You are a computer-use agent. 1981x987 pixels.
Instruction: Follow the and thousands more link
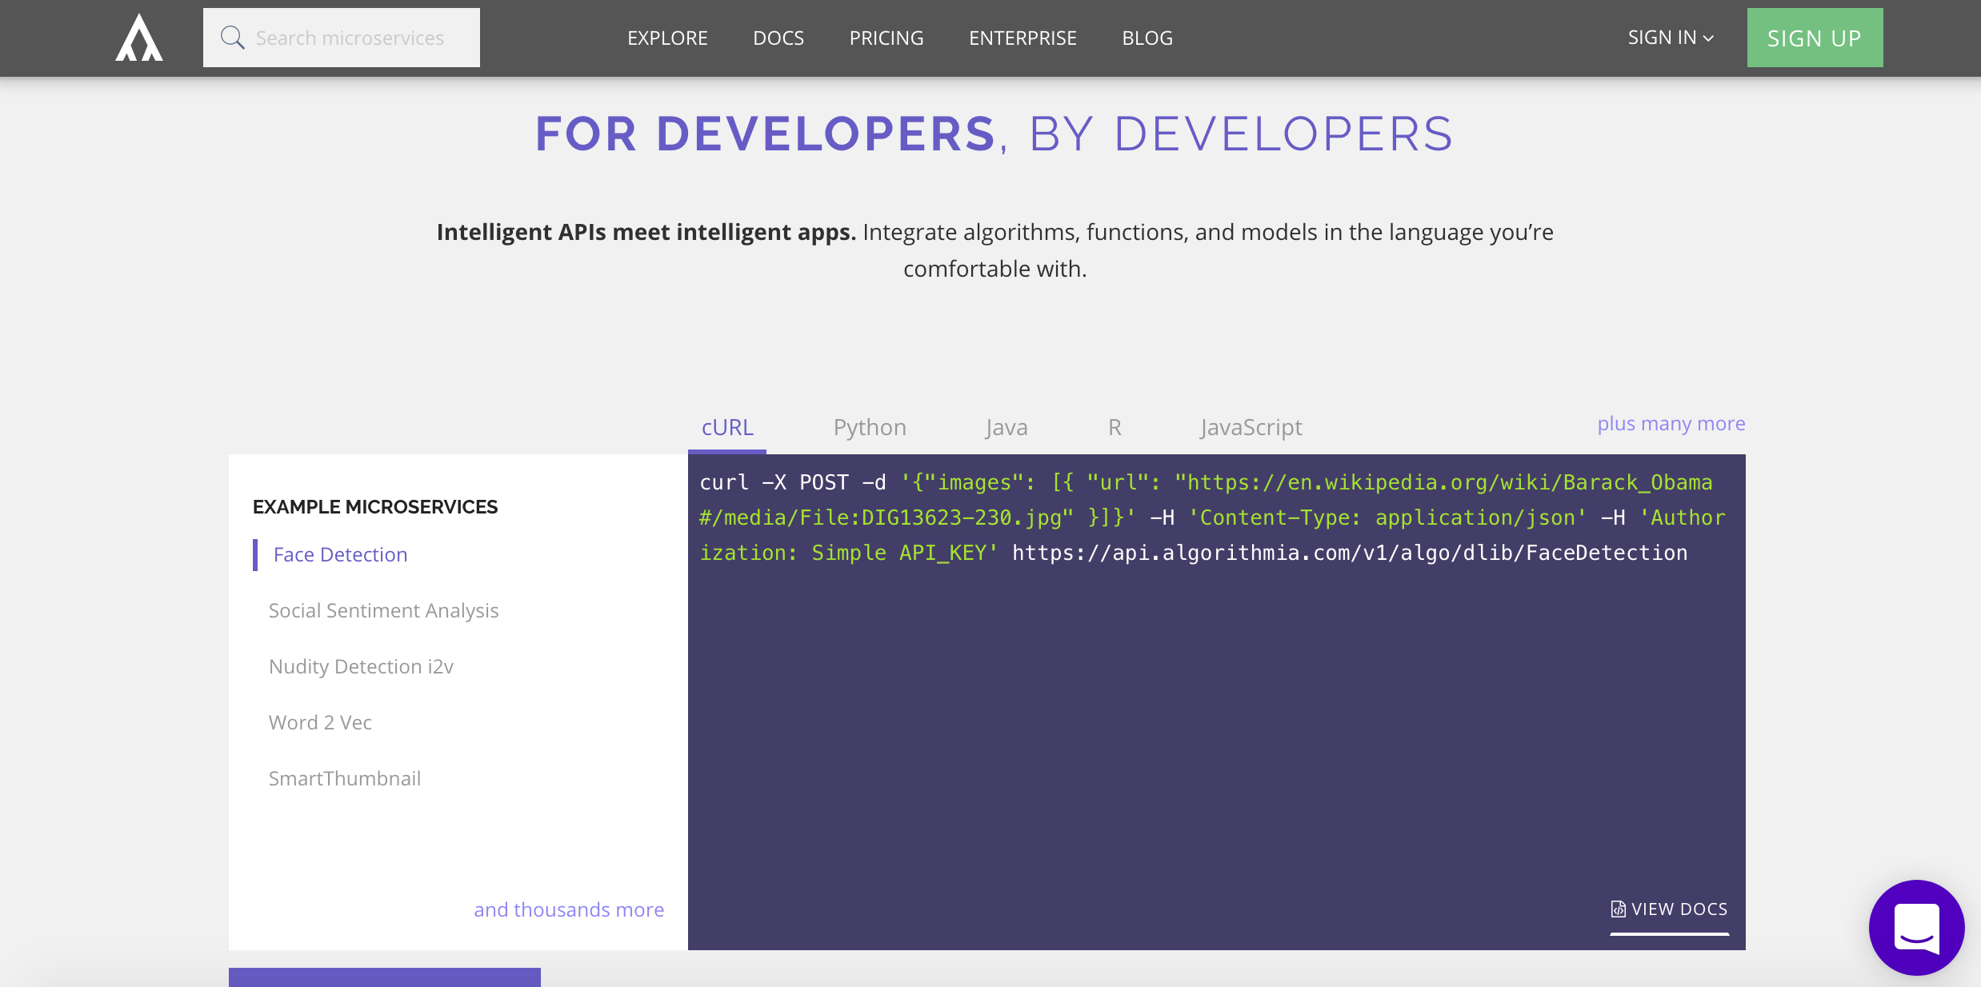(569, 909)
